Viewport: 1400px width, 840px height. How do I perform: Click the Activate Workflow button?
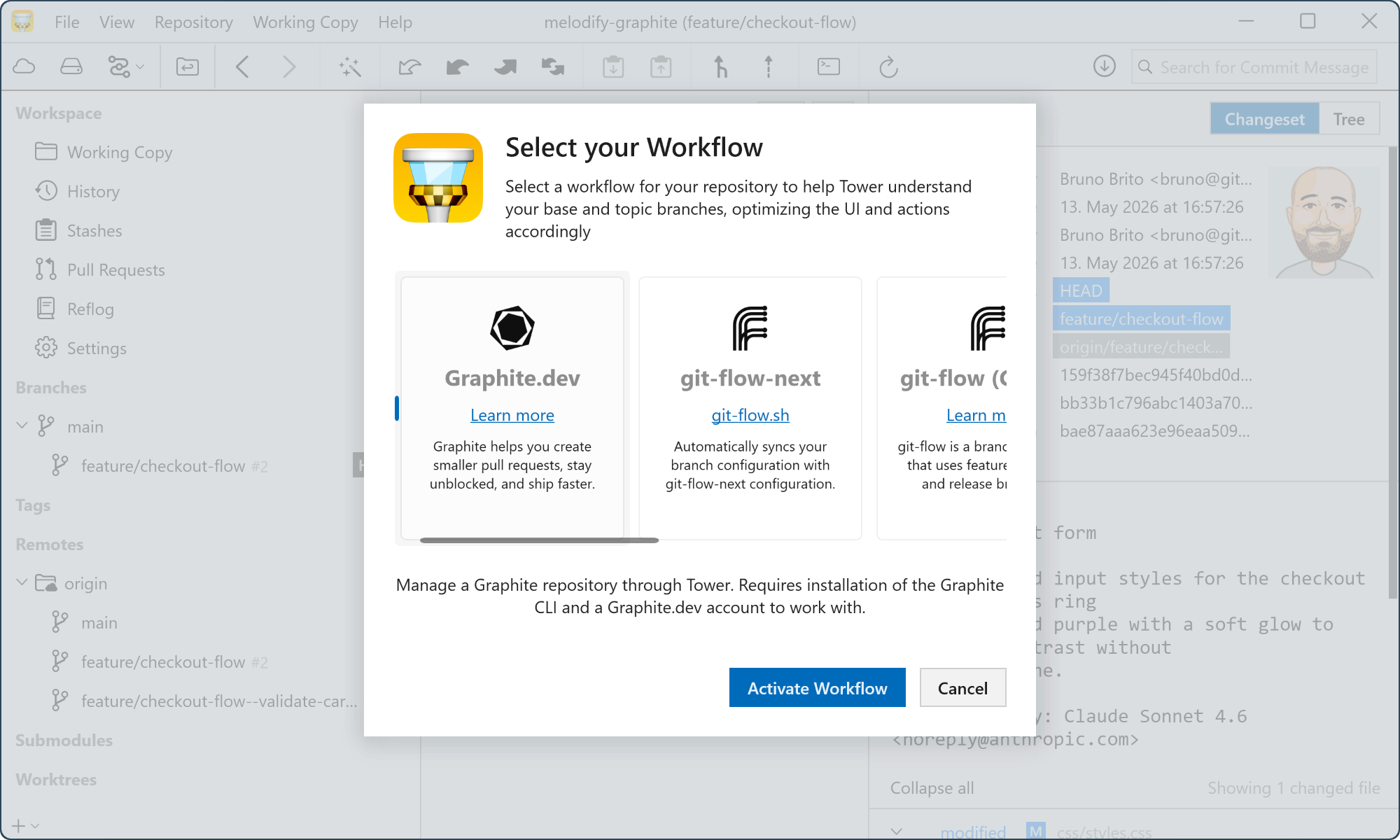pos(817,687)
